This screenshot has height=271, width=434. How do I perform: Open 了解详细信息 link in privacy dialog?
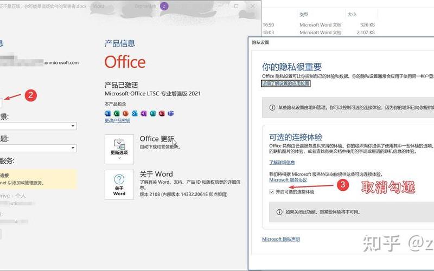(282, 162)
